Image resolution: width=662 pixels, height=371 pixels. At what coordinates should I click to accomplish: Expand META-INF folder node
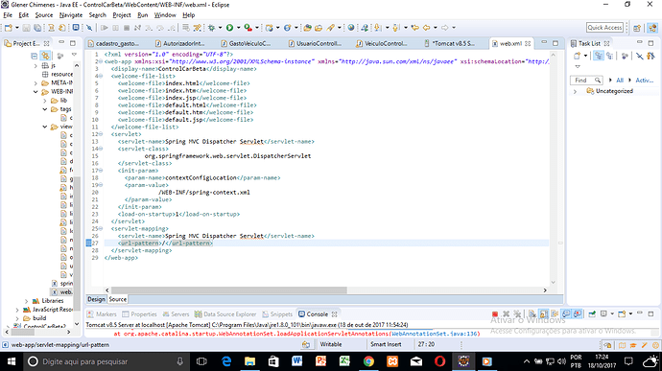35,83
